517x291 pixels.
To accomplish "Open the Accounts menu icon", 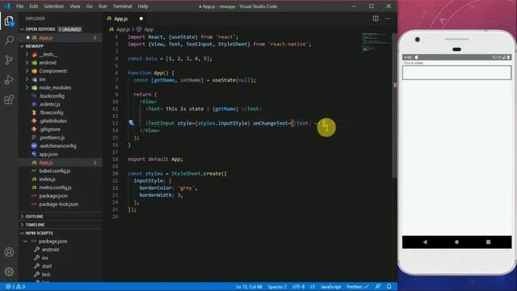I will point(9,252).
